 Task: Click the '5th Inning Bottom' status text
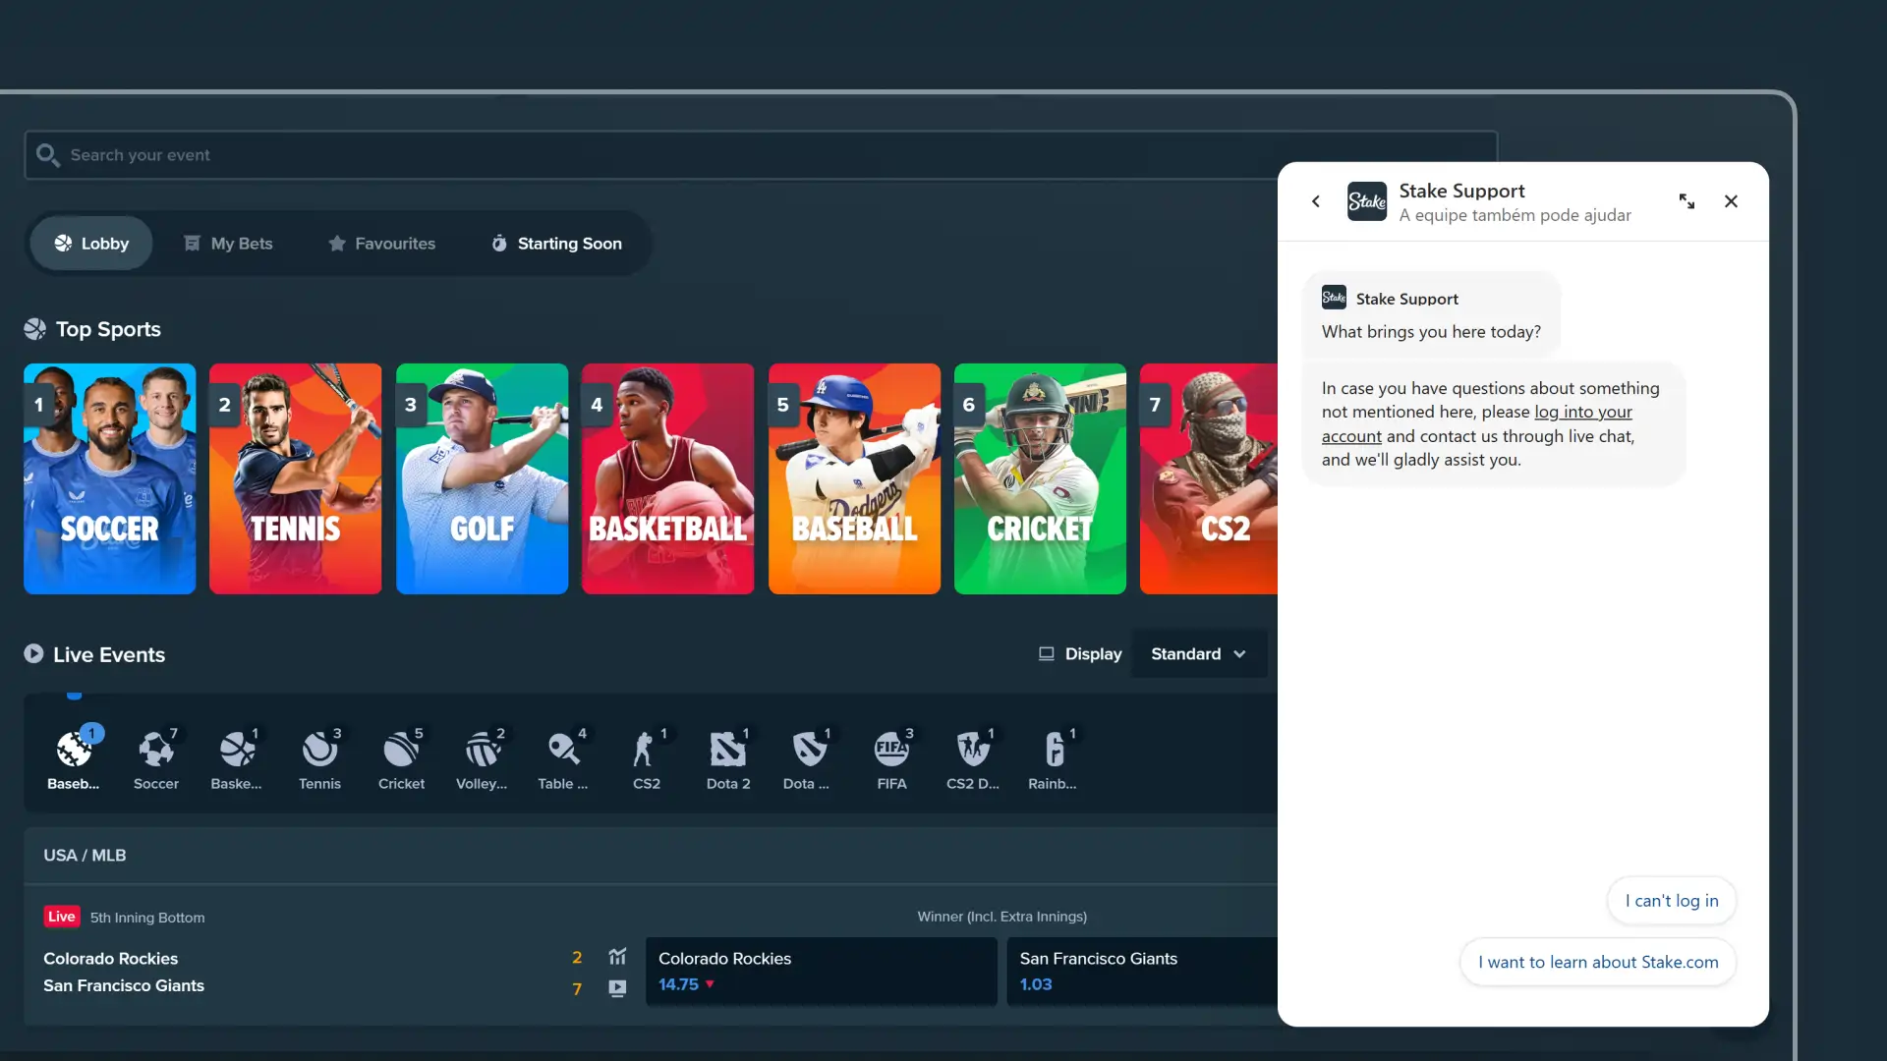click(147, 918)
